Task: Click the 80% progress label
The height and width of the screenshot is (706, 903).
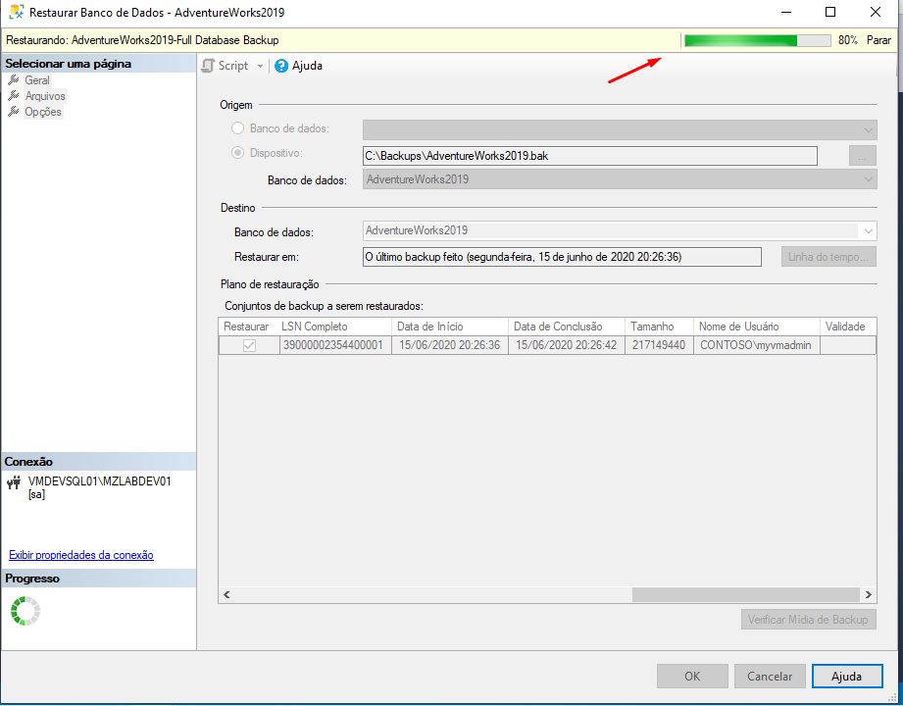Action: [848, 40]
